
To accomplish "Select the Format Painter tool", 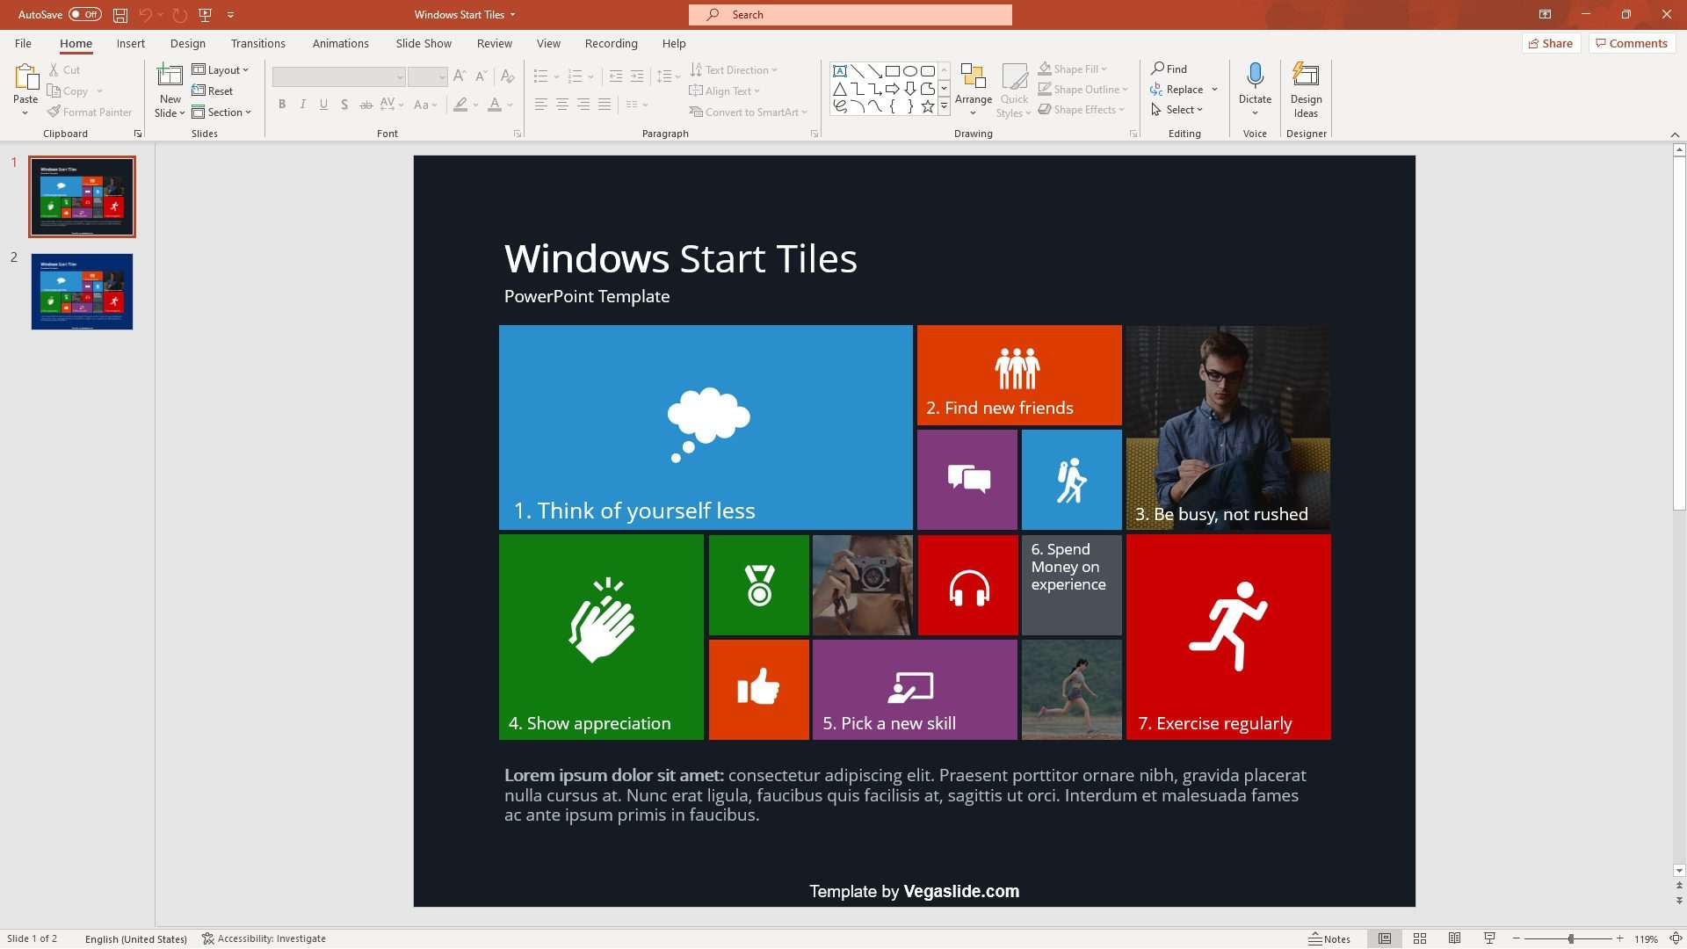I will pos(91,112).
